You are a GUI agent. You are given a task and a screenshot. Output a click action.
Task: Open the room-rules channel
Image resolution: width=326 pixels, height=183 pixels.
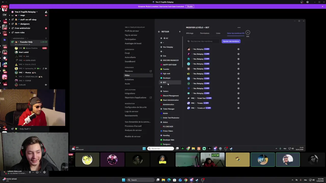[x=20, y=33]
